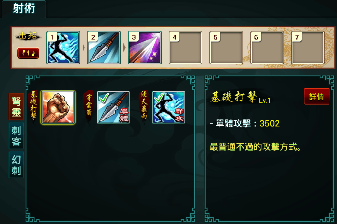Image resolution: width=337 pixels, height=224 pixels.
Task: Click the 出招 label
Action: [x=28, y=36]
